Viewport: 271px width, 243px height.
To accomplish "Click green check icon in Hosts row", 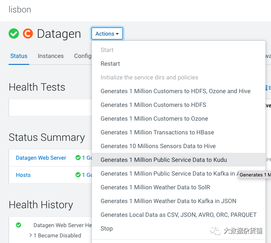I will point(78,175).
